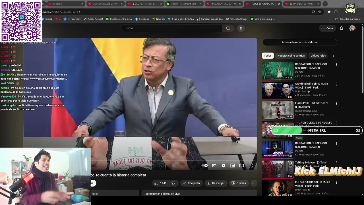Open 1 sub = Baile 3D bookmark
Viewport: 364px width, 205px height.
[x=181, y=19]
